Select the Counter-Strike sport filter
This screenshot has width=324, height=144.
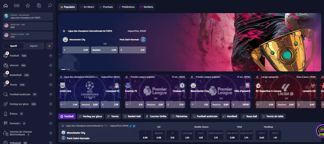pos(156,116)
